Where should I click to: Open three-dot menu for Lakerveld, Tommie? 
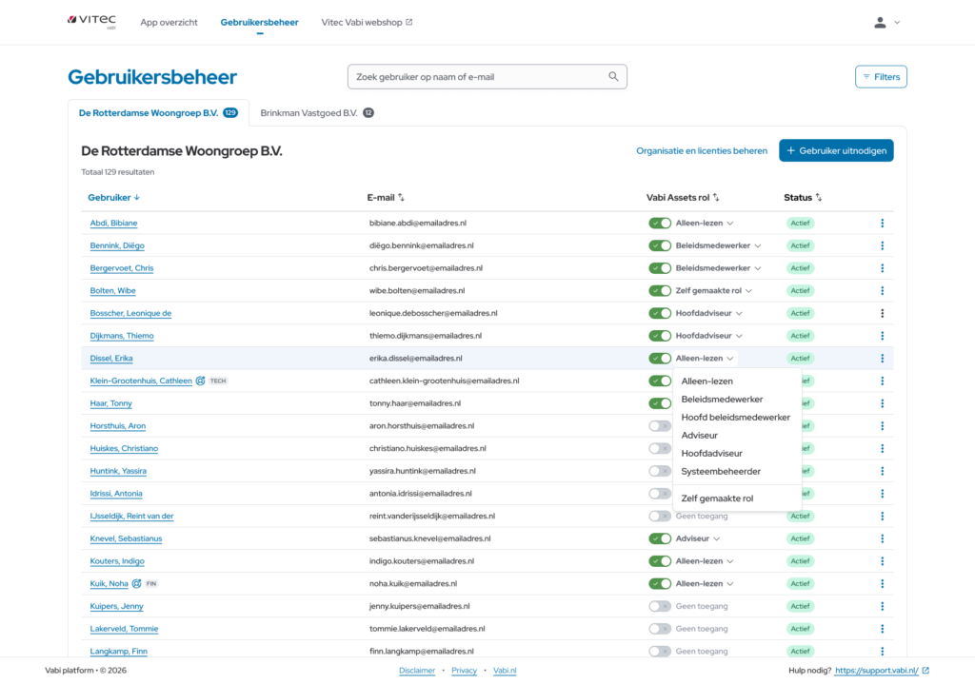(x=882, y=629)
